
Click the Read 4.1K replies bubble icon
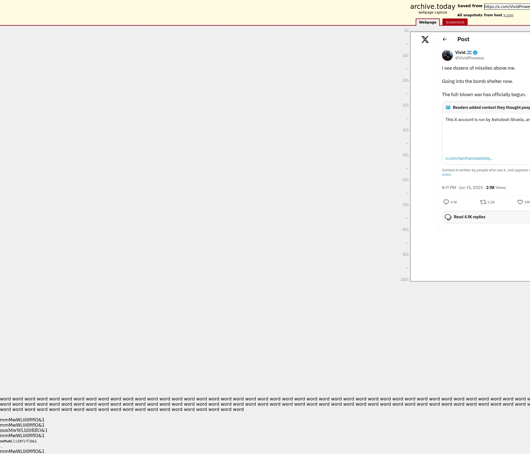click(448, 217)
